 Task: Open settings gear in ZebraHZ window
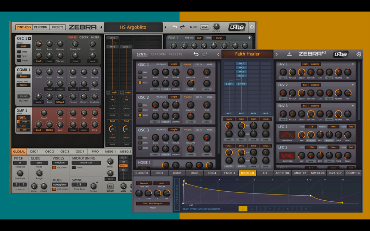[x=359, y=54]
